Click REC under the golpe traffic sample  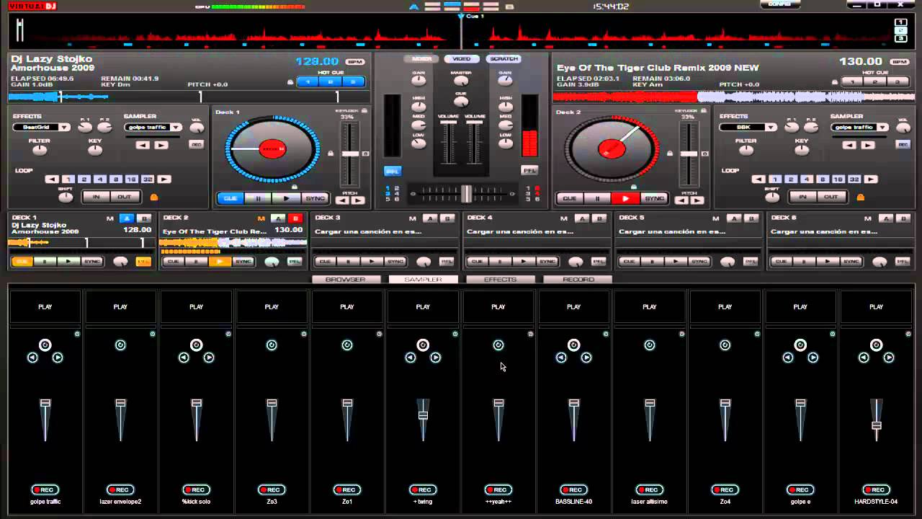coord(45,490)
